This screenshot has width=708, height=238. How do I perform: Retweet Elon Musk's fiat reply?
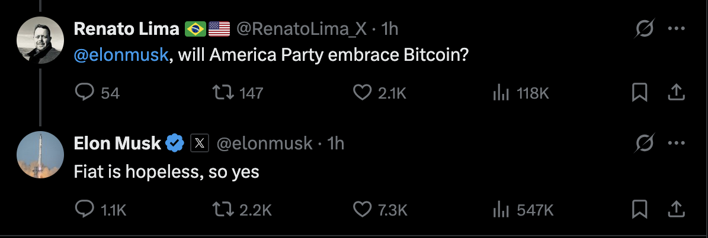pos(222,208)
